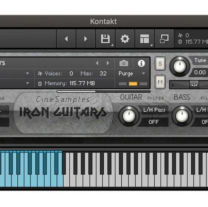Open the workspace layout panel menu
This screenshot has width=208, height=207.
tap(145, 39)
